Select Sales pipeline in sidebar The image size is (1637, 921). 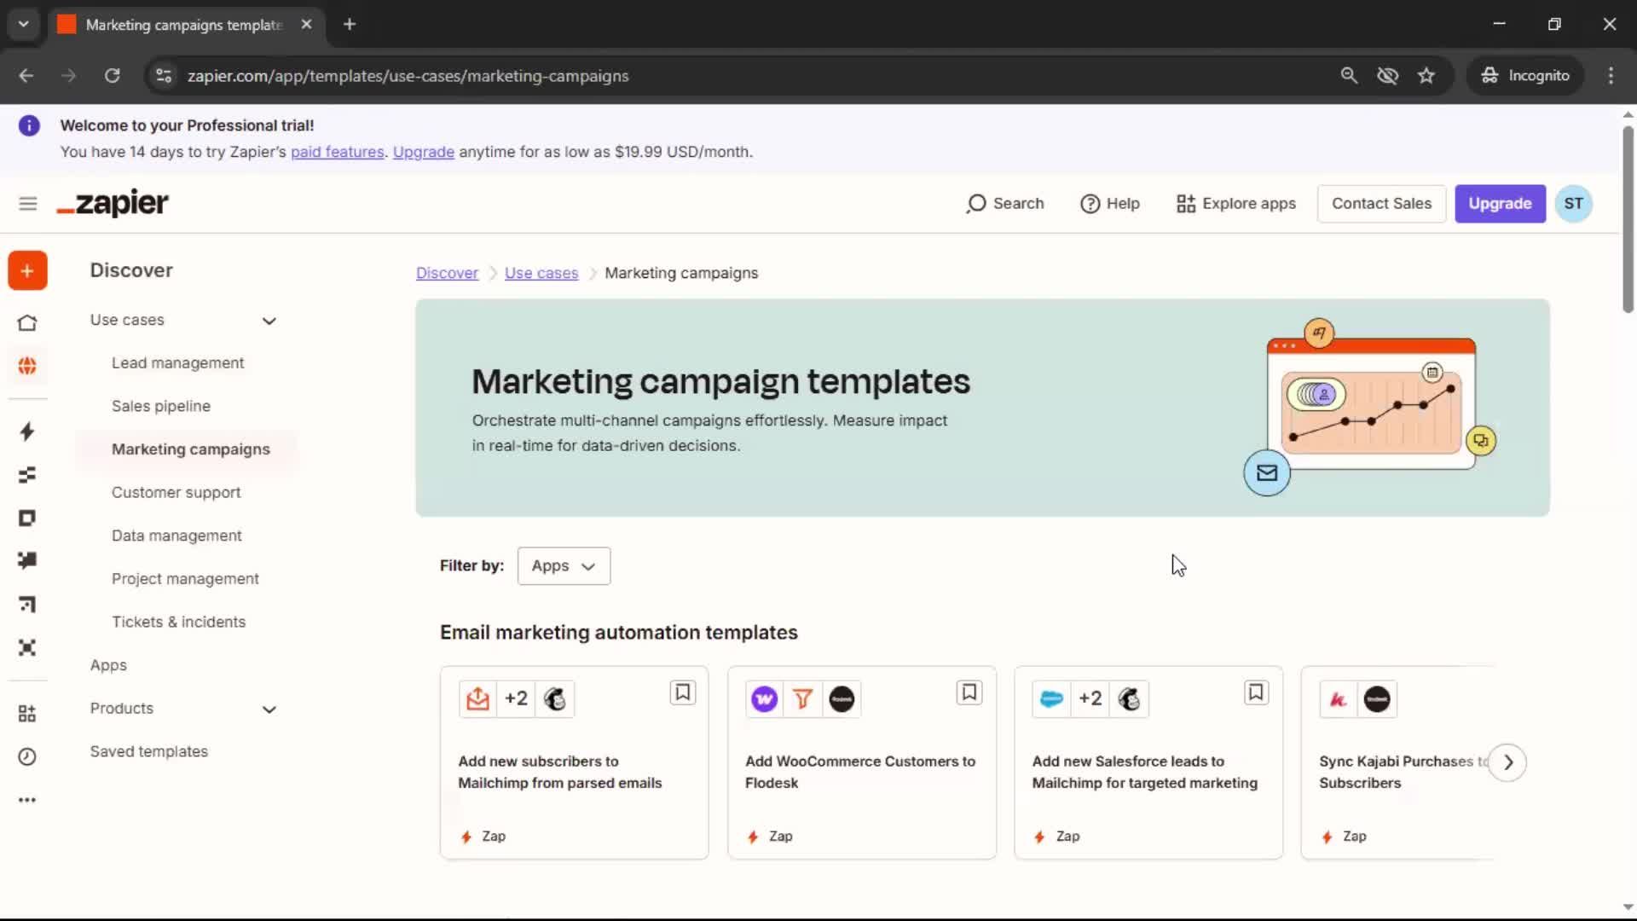(161, 407)
